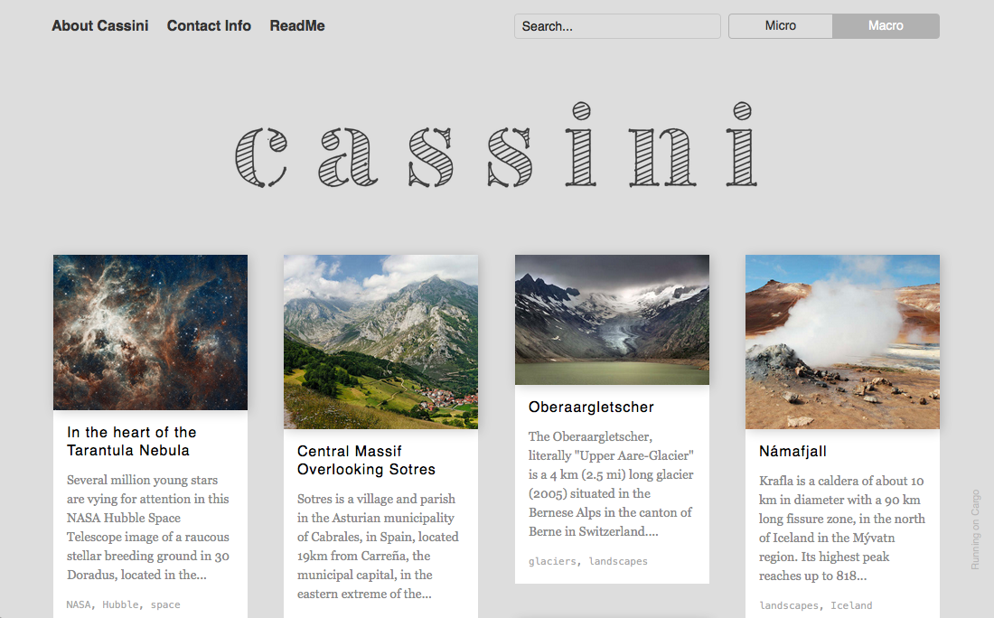Image resolution: width=994 pixels, height=618 pixels.
Task: Filter by the NASA tag
Action: (x=78, y=604)
